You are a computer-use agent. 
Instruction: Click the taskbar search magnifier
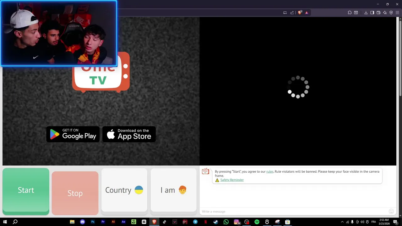tap(15, 222)
